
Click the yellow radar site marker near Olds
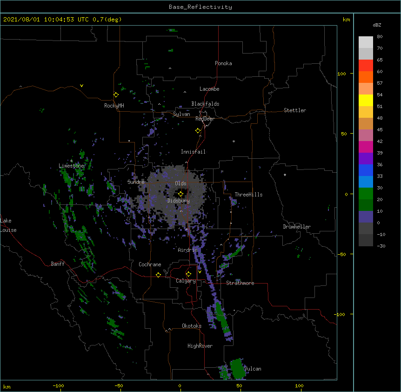(x=180, y=194)
